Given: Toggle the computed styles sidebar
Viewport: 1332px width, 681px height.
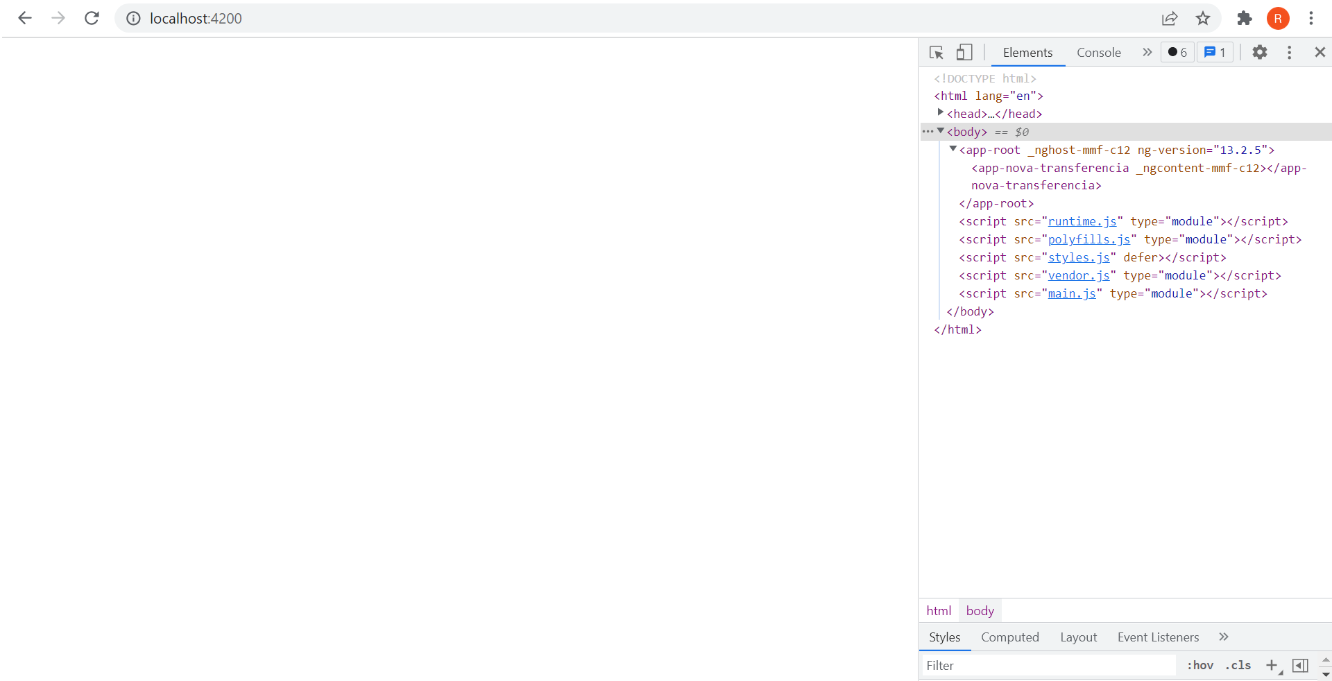Looking at the screenshot, I should tap(1301, 665).
